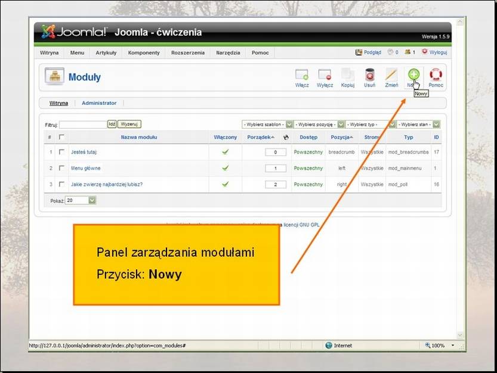Open the Pomoc lifebuoy icon
Viewport: 497px width, 373px height.
(x=436, y=74)
